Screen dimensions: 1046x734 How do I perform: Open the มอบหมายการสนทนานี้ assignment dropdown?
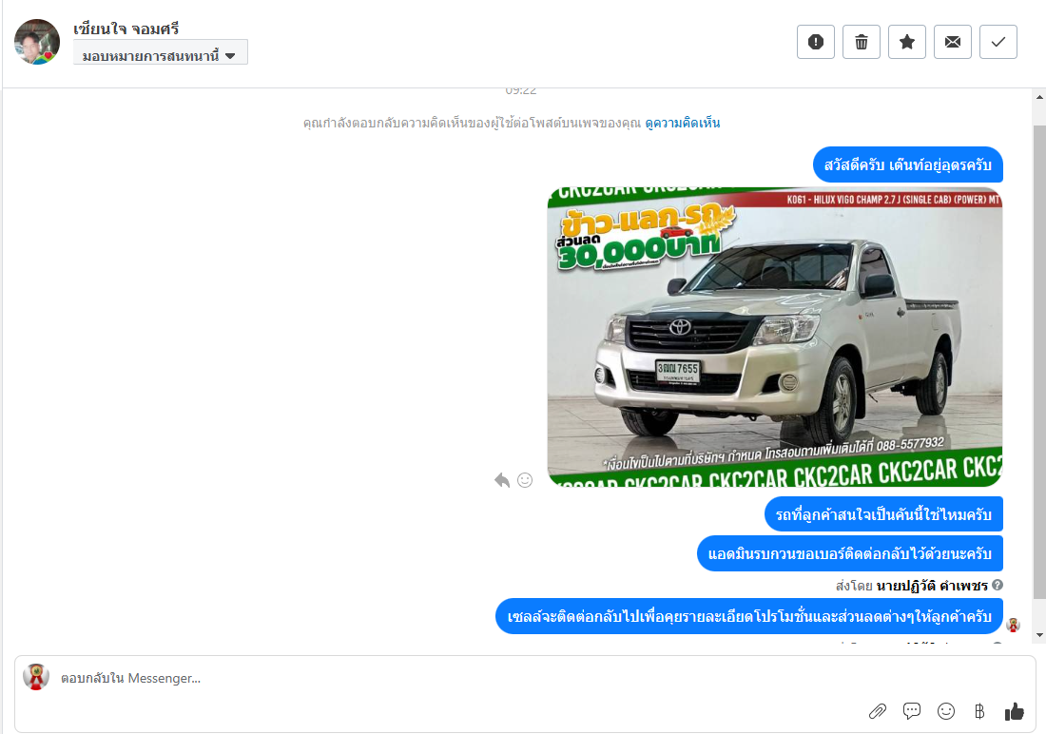(160, 52)
